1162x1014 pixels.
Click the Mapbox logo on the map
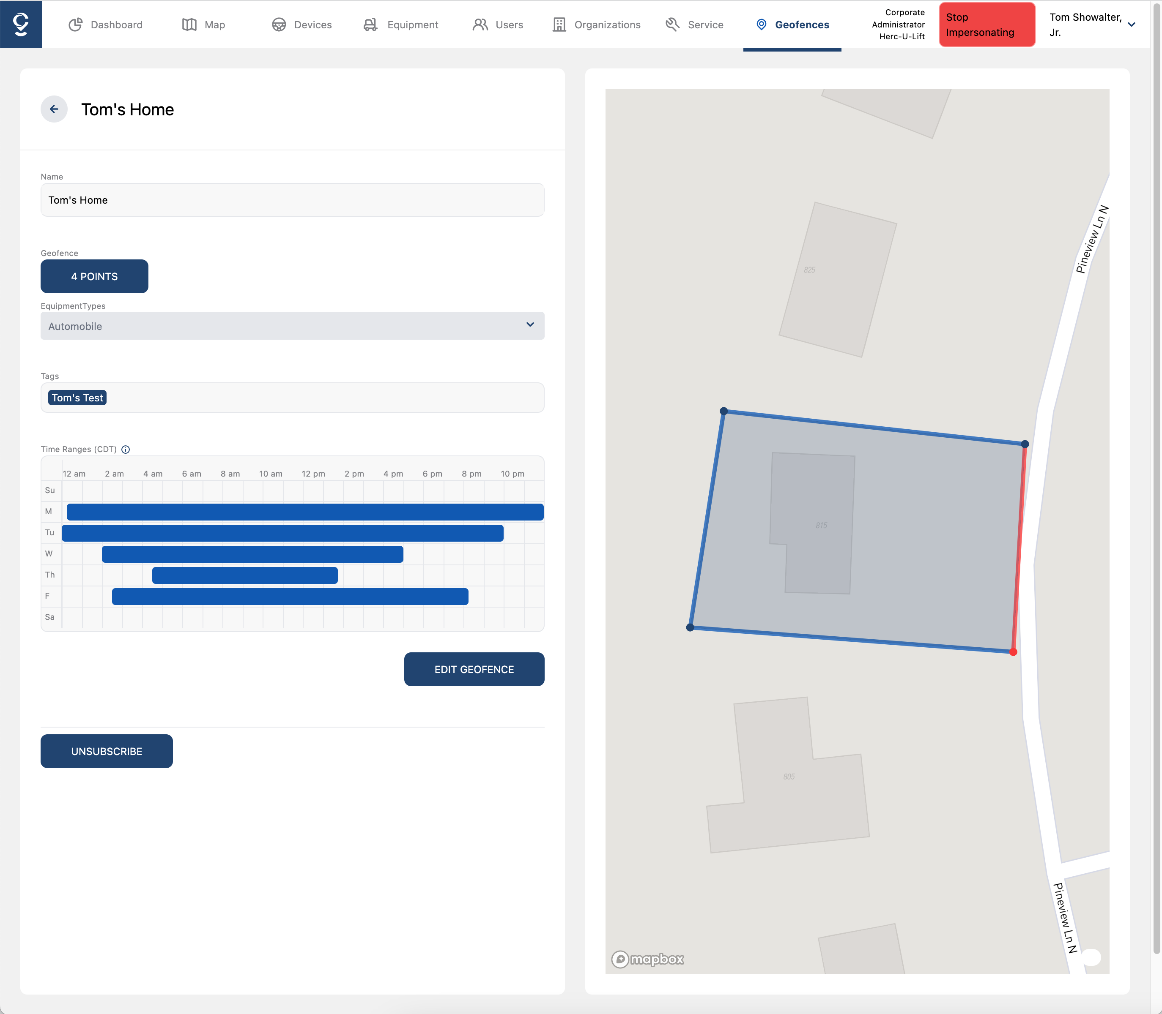(648, 959)
